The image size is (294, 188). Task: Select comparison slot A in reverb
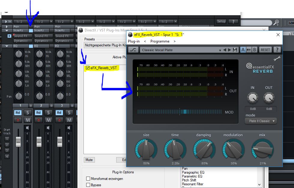coord(243,50)
